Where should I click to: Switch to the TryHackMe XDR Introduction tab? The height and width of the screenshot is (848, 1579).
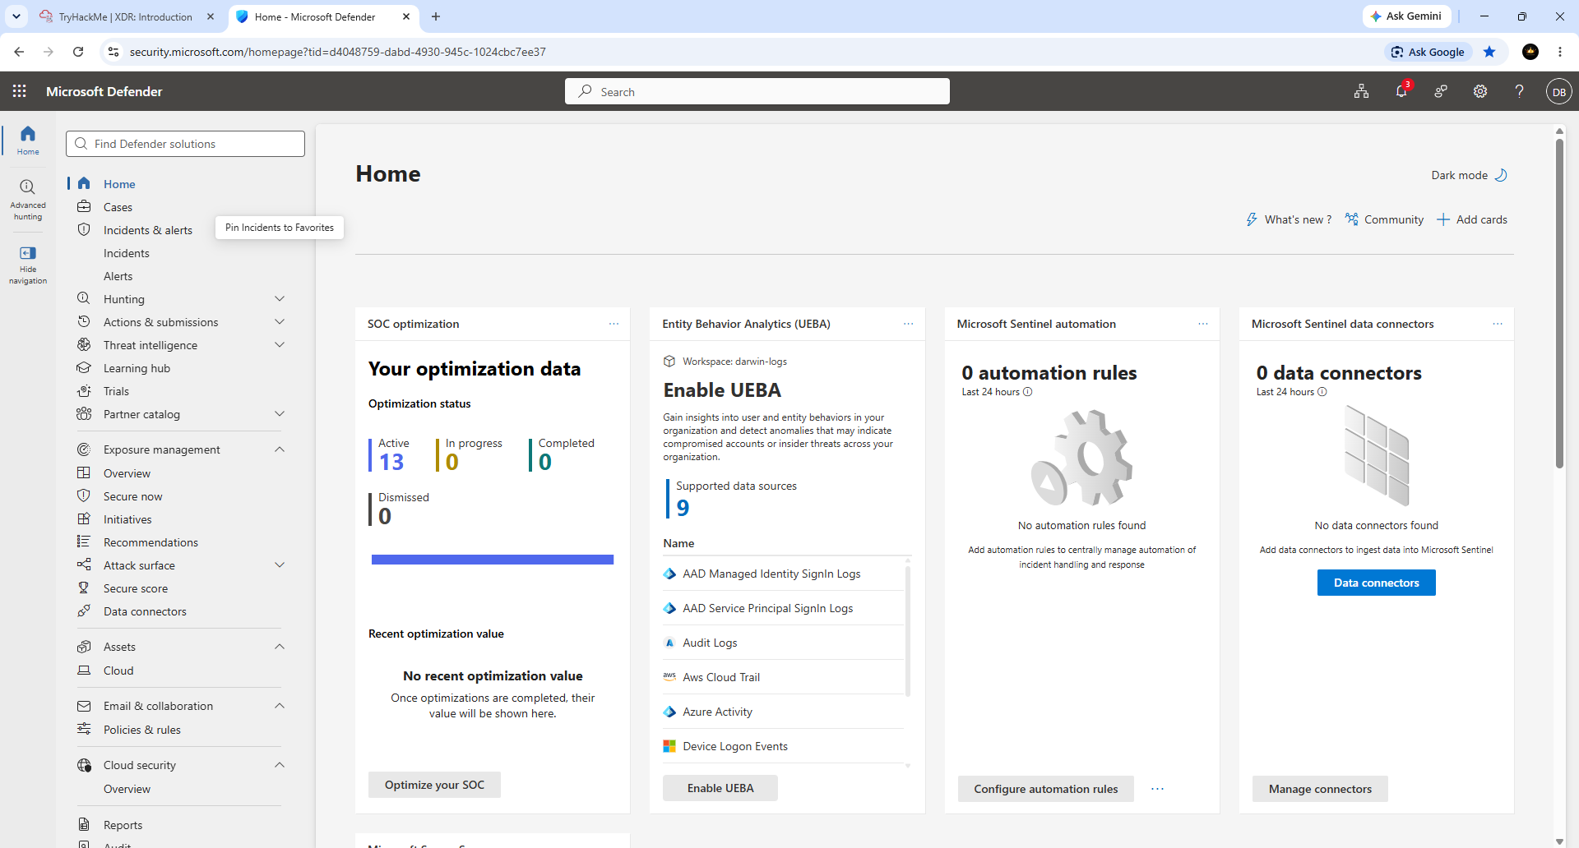coord(127,16)
